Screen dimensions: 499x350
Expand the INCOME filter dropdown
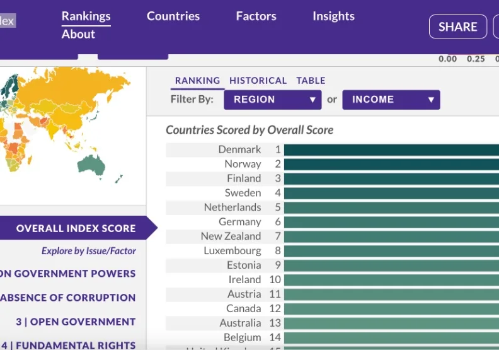point(391,100)
